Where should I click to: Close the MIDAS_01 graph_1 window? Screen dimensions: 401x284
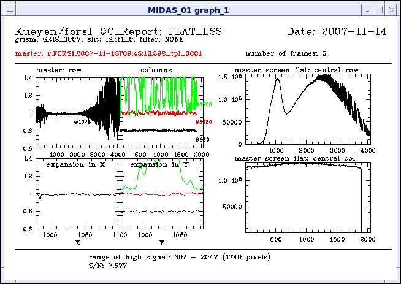(393, 9)
